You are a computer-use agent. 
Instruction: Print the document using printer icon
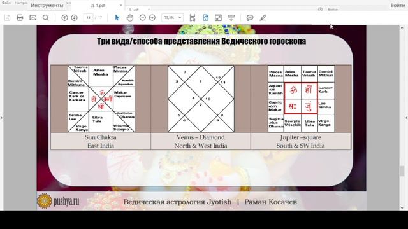(20, 18)
